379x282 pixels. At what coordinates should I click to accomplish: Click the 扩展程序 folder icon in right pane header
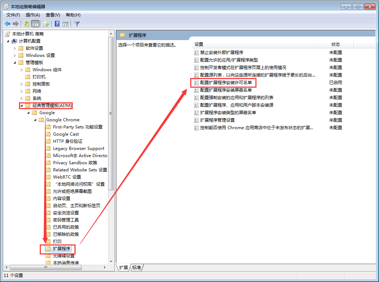123,35
